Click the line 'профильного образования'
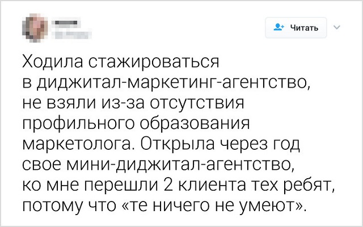 tap(137, 123)
